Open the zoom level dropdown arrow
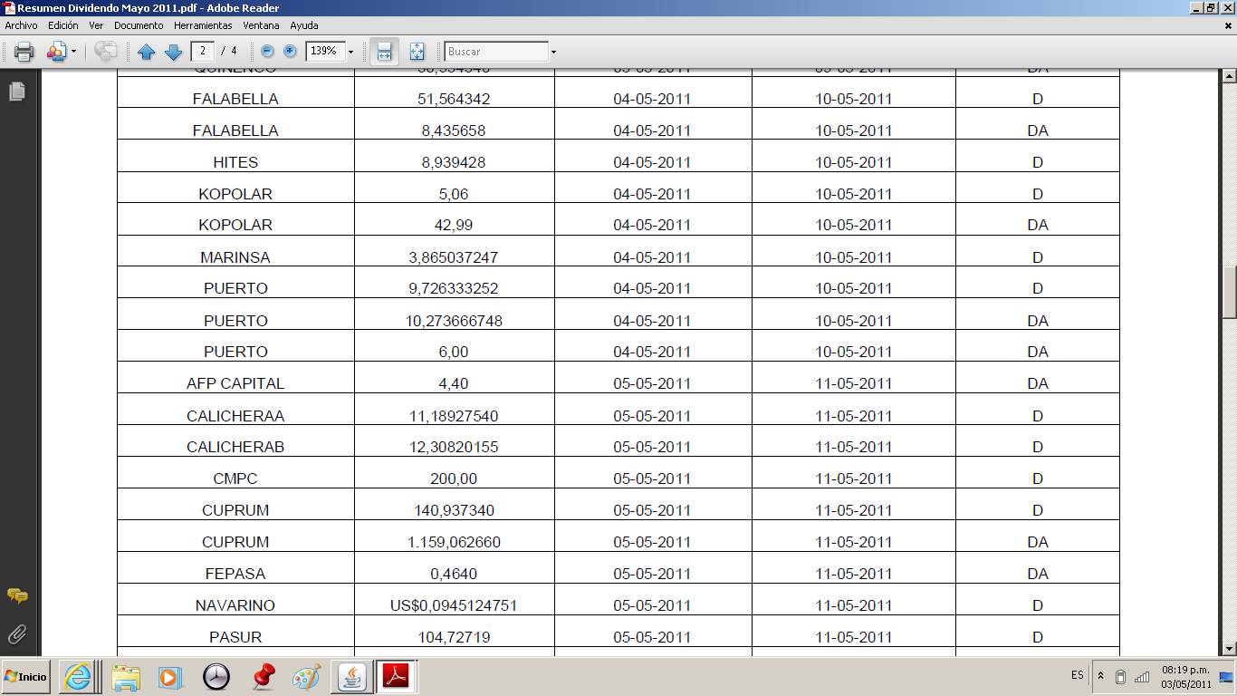Viewport: 1237px width, 696px height. click(x=350, y=52)
